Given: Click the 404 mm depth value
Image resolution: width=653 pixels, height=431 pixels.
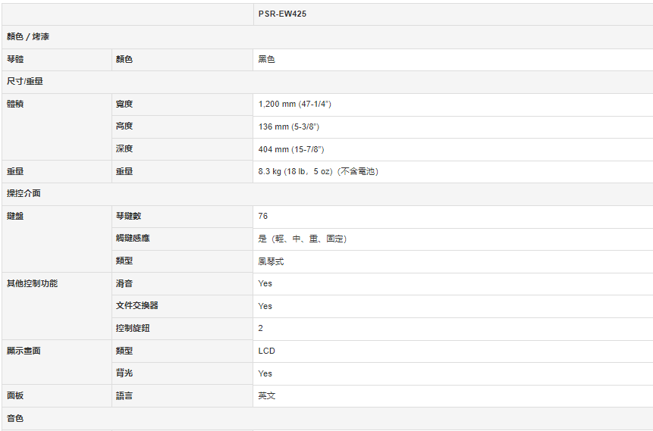Looking at the screenshot, I should tap(290, 149).
